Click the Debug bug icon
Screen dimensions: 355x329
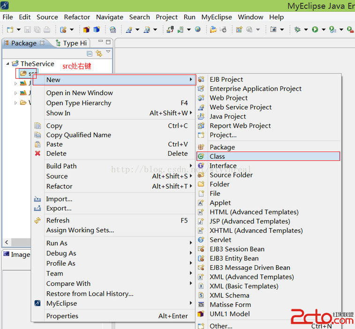[297, 30]
